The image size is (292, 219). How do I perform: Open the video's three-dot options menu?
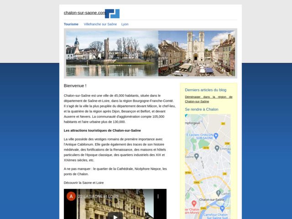158,196
